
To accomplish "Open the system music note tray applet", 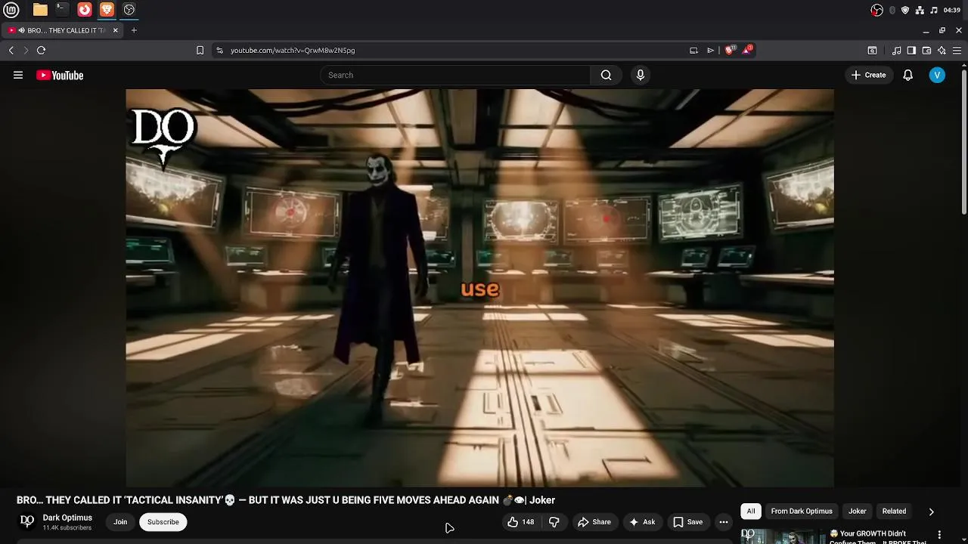I will (934, 10).
